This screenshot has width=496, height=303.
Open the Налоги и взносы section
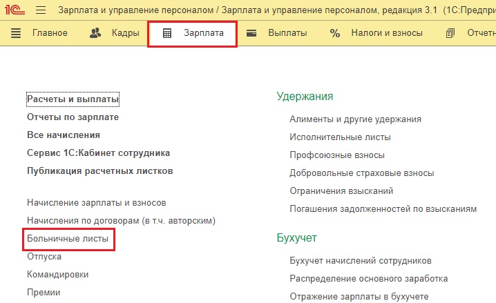tap(387, 33)
